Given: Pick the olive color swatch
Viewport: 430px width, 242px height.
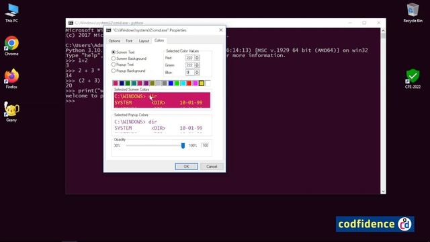Looking at the screenshot, I should pos(153,83).
